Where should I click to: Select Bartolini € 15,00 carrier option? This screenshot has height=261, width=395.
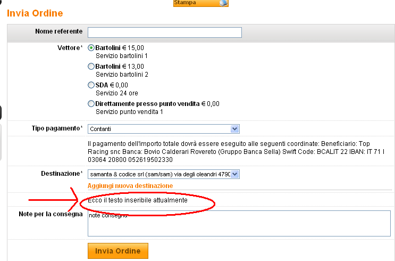91,48
